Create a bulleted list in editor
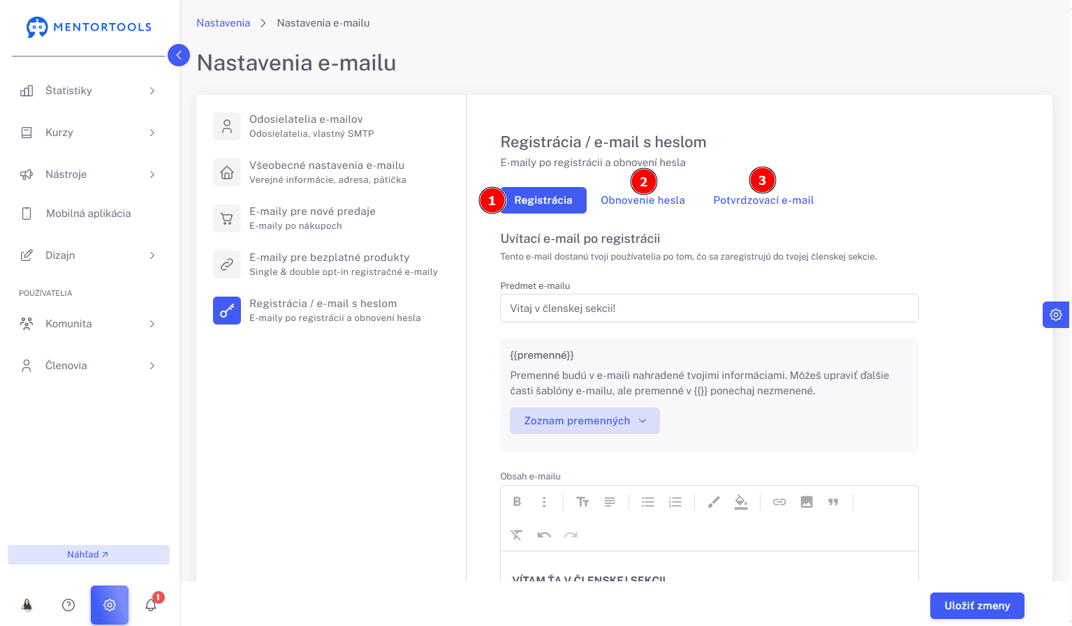1072x626 pixels. (x=648, y=502)
